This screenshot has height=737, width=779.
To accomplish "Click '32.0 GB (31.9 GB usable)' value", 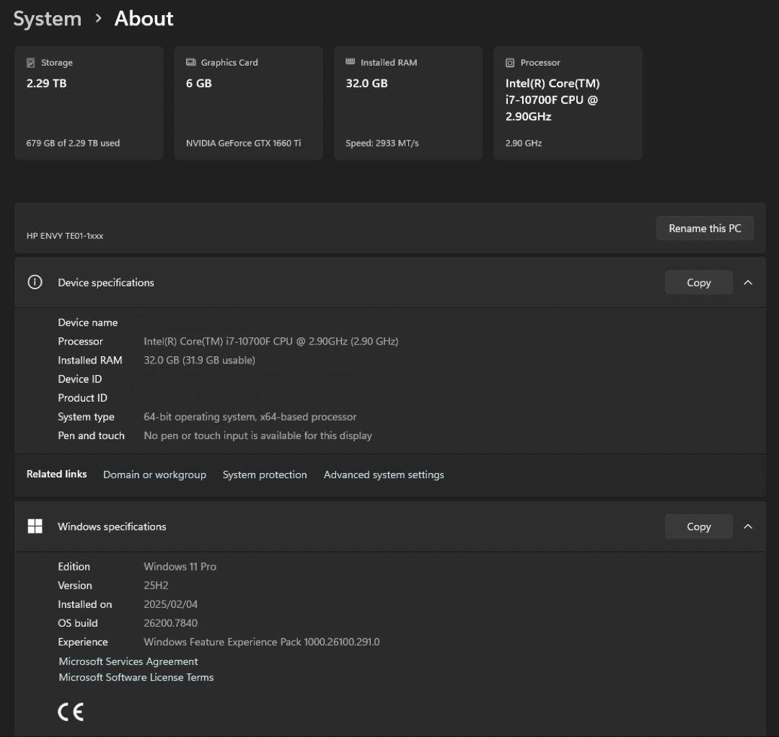I will [x=199, y=360].
